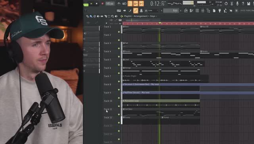254x144 pixels.
Task: Open the Browser panel icon
Action: [208, 11]
